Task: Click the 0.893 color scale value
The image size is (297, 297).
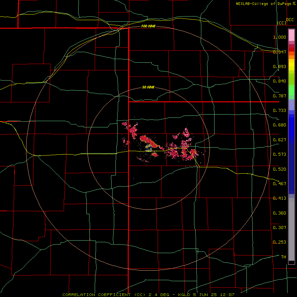Action: click(280, 66)
